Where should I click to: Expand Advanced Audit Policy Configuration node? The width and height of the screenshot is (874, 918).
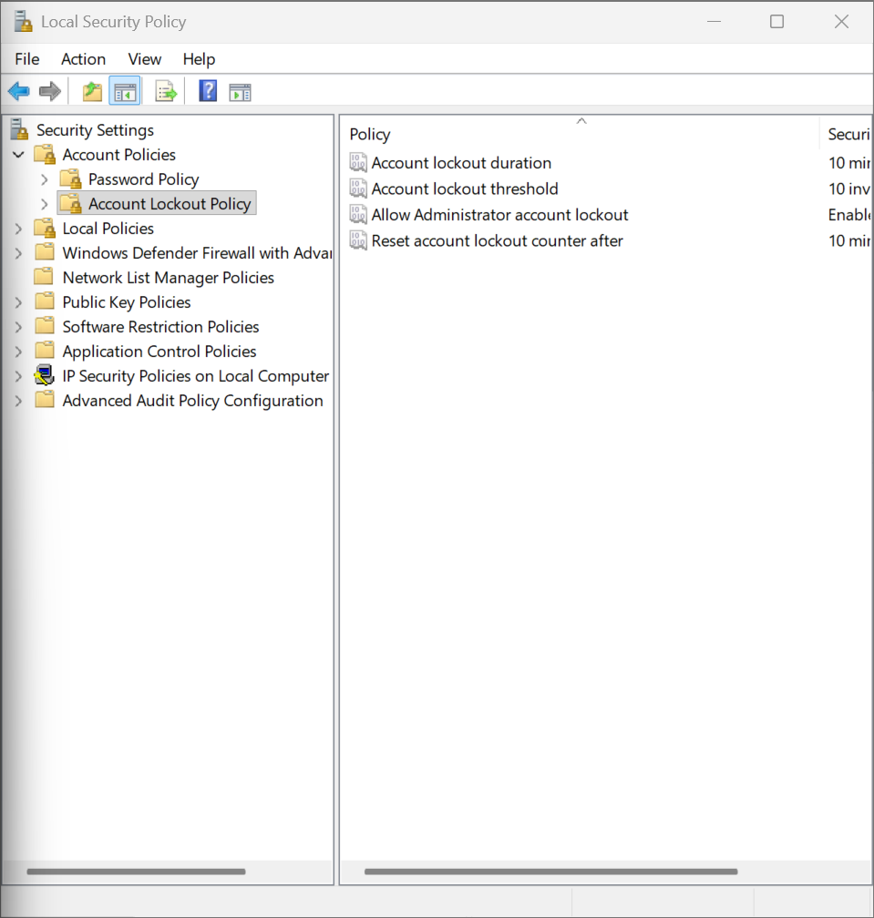click(x=18, y=401)
